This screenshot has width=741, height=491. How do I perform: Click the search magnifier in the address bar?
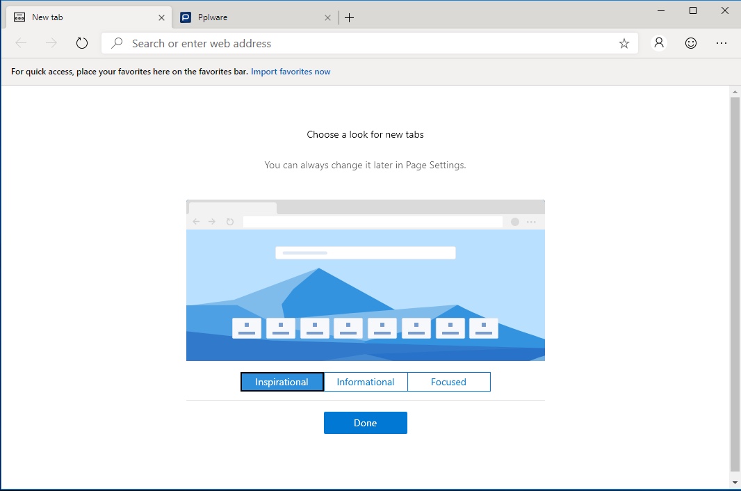pos(118,42)
